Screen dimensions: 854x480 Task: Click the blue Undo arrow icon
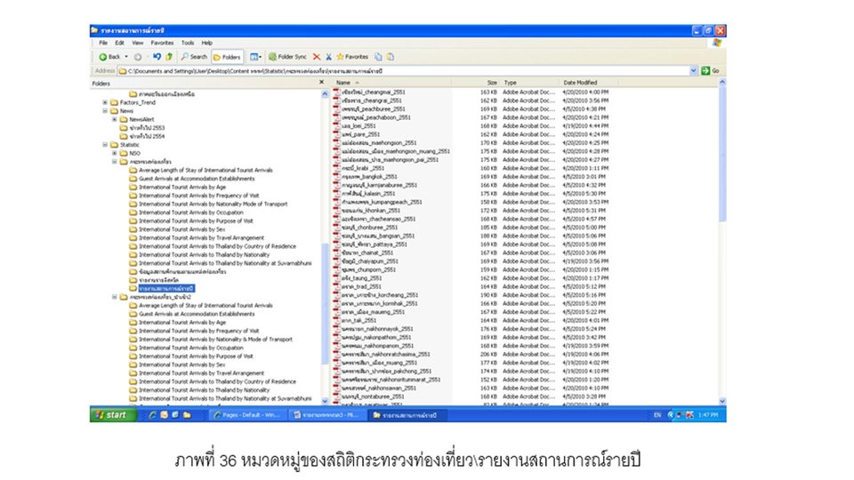pyautogui.click(x=157, y=57)
